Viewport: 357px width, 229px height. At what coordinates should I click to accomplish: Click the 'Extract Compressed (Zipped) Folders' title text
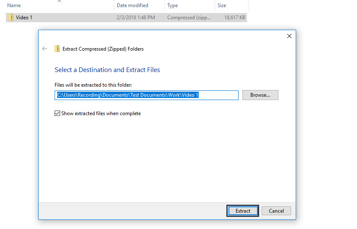click(x=103, y=49)
